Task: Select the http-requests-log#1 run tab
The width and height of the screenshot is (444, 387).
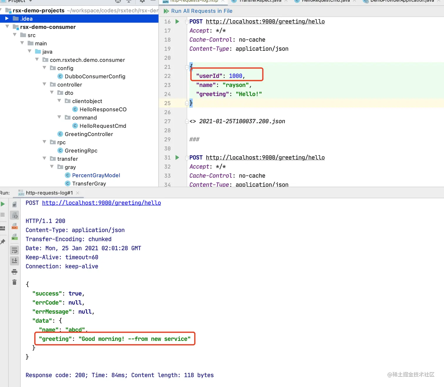Action: coord(49,193)
